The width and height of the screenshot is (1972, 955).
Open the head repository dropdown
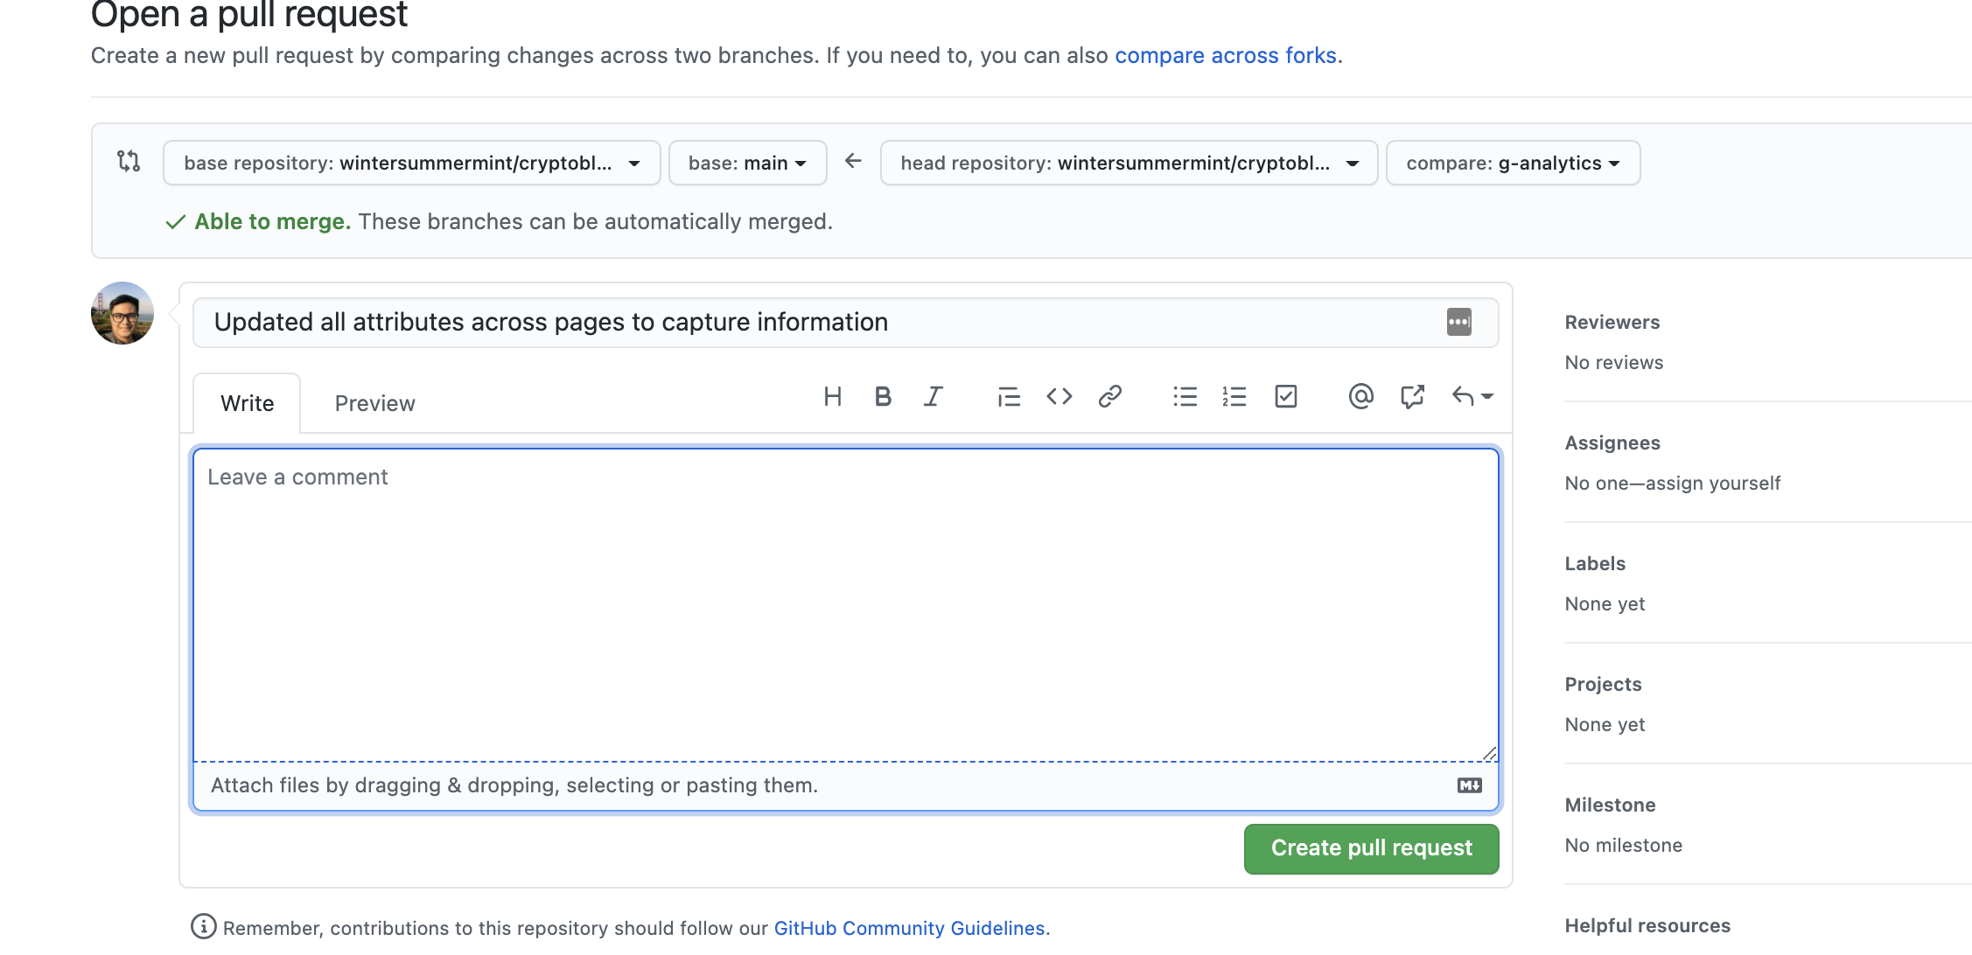tap(1129, 163)
